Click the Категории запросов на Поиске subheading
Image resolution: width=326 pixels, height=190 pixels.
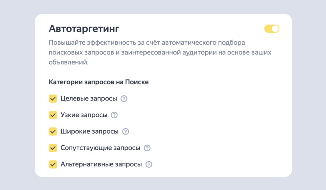[98, 82]
